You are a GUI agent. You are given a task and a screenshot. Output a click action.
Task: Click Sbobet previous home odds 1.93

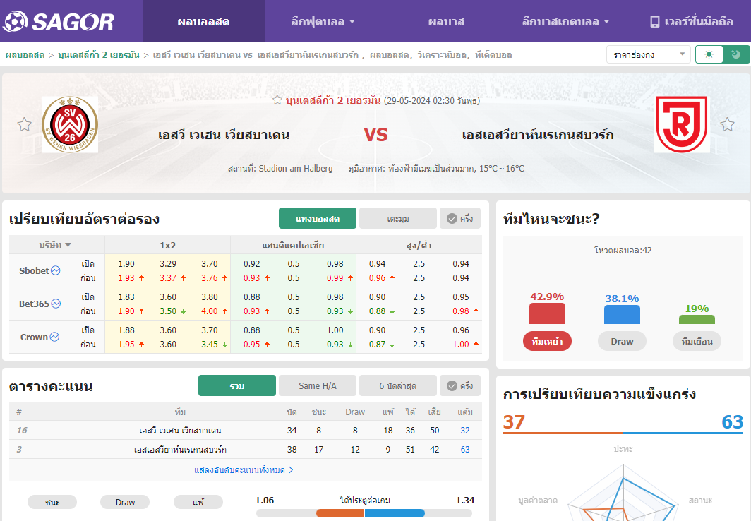click(x=126, y=277)
